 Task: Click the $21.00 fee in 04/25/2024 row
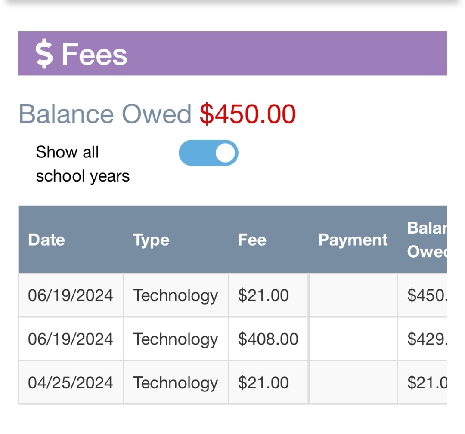click(263, 382)
